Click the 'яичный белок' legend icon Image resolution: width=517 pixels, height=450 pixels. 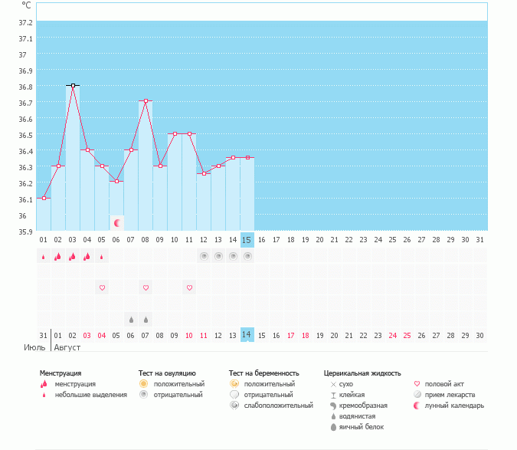pos(333,427)
